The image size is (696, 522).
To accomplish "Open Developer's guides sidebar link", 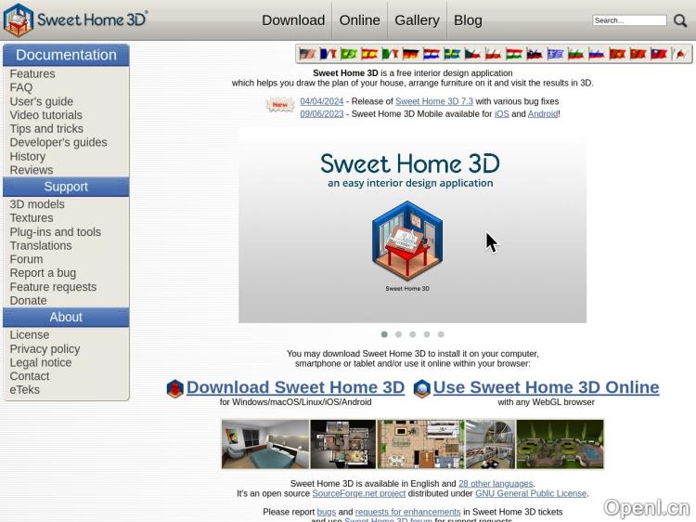I will [x=58, y=143].
